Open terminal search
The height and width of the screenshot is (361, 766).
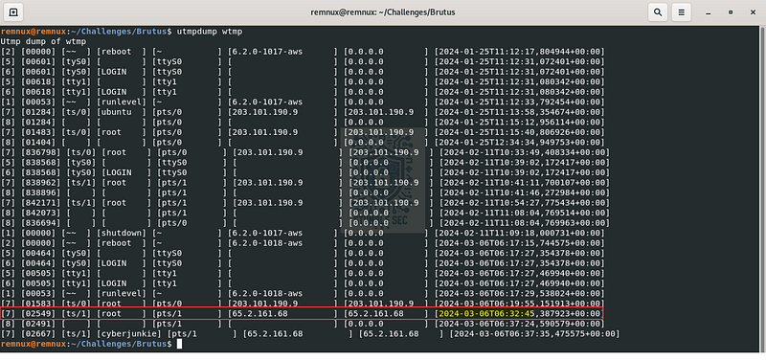658,11
